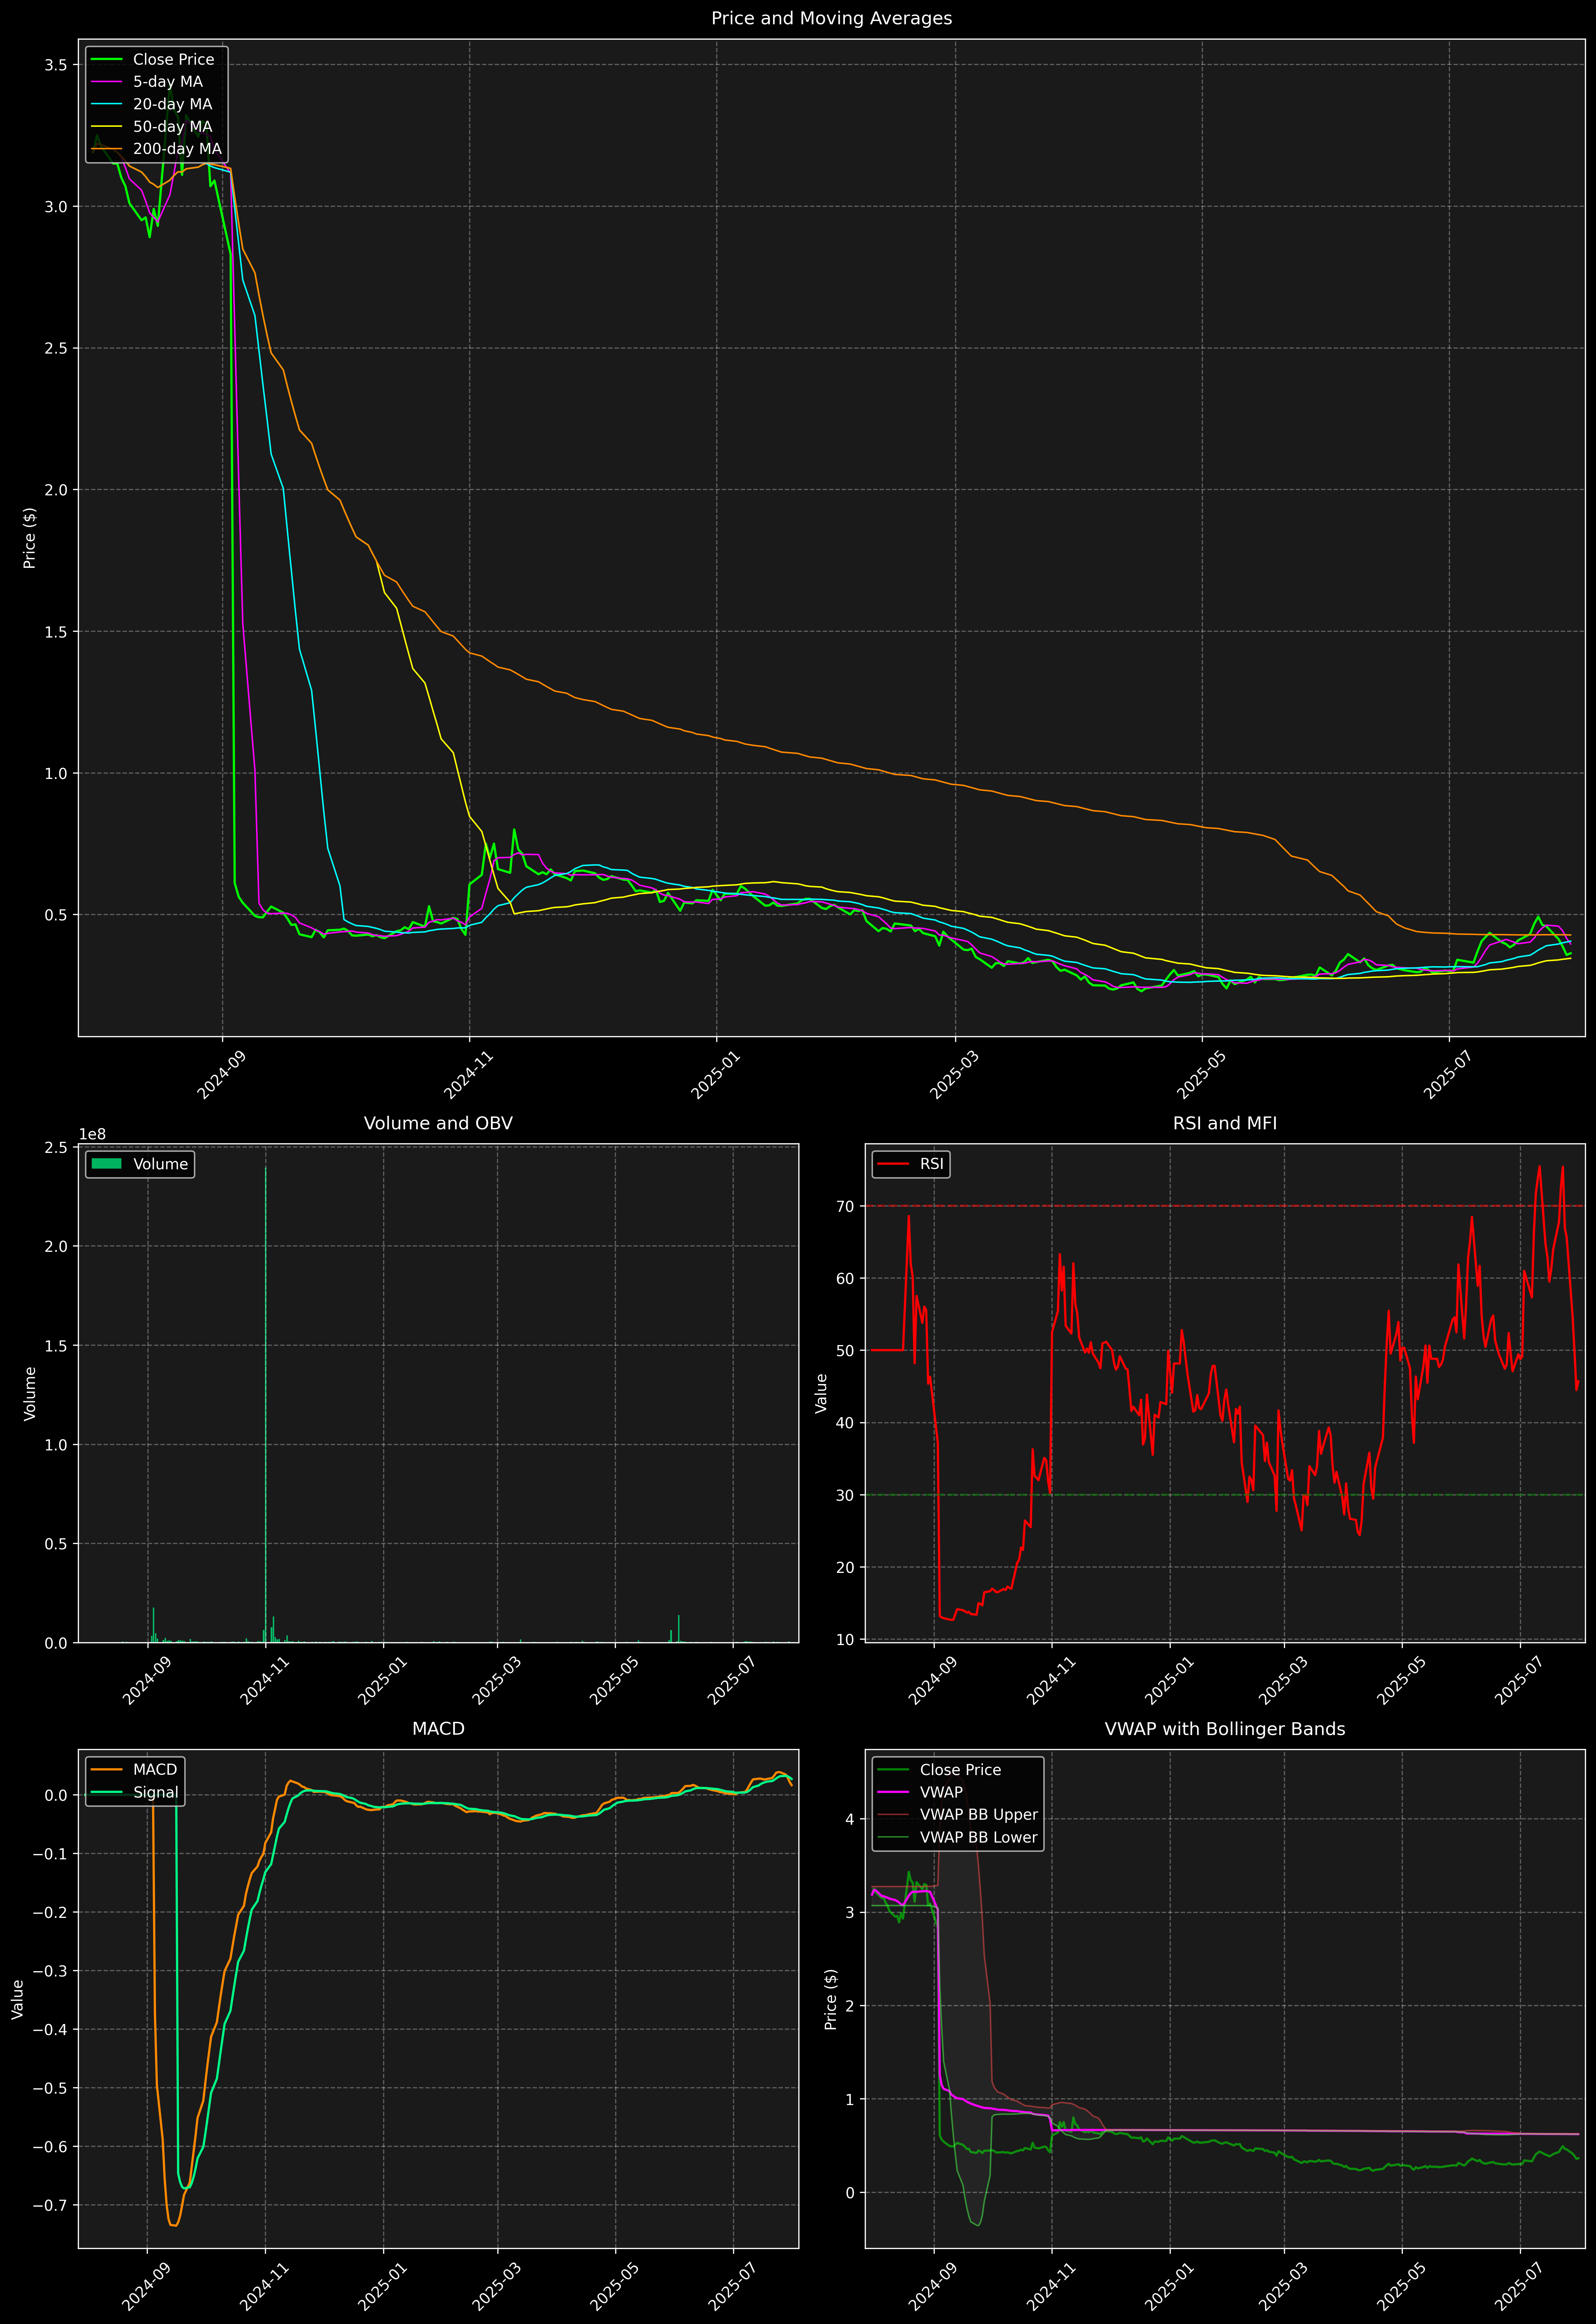Screen dimensions: 1596x2324
Task: Click the '−0.3' tick on the MACD y-axis
Action: (51, 1971)
